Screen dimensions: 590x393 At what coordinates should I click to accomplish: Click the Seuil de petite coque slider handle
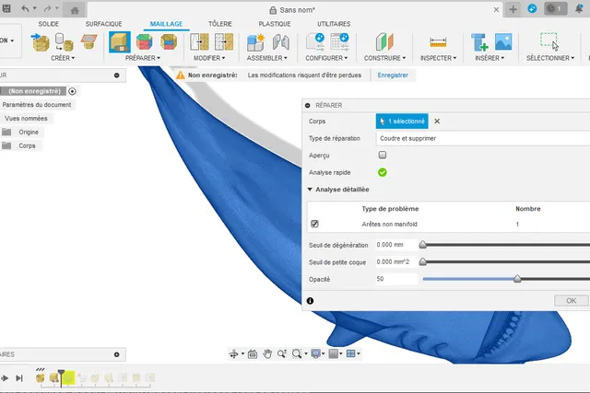423,261
